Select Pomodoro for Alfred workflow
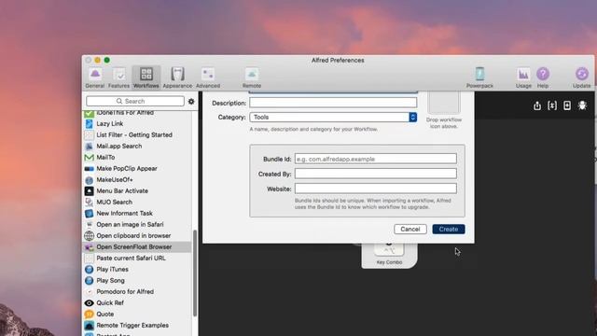The width and height of the screenshot is (597, 336). [137, 291]
